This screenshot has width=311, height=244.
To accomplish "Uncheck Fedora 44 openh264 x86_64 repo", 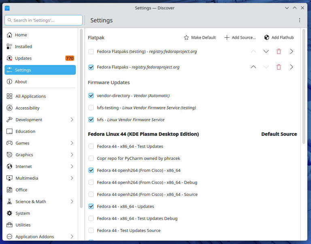I will [91, 170].
